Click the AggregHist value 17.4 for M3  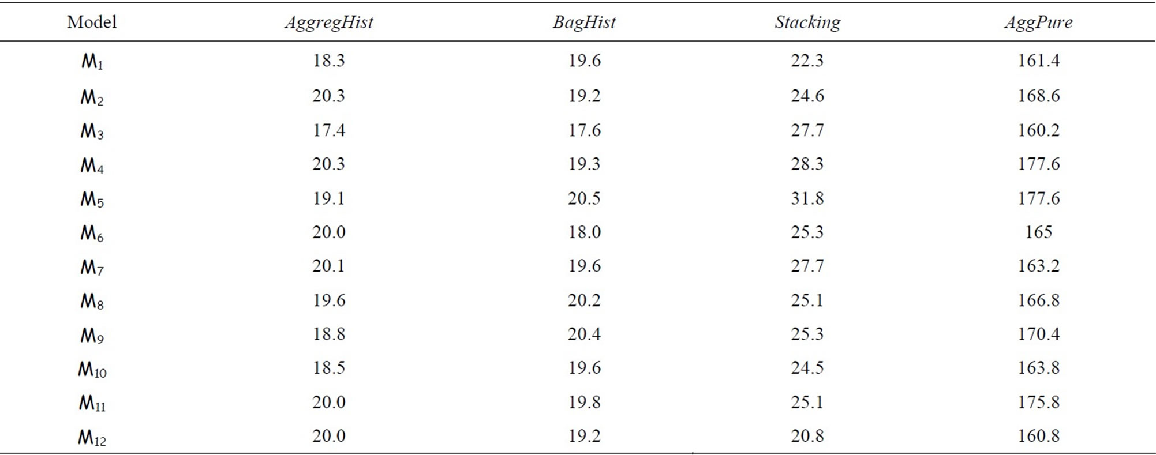[329, 130]
